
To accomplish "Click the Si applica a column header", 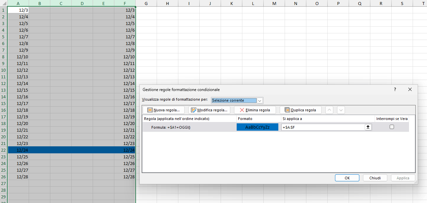I will pos(327,119).
